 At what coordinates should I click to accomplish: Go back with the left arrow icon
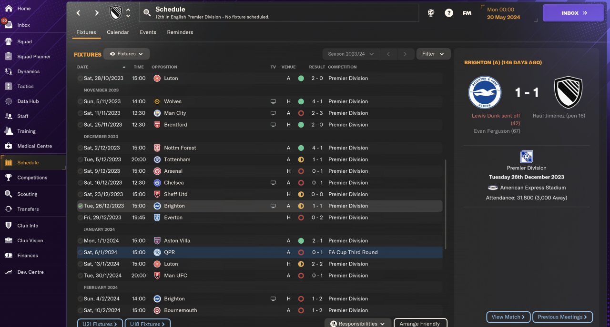point(79,13)
